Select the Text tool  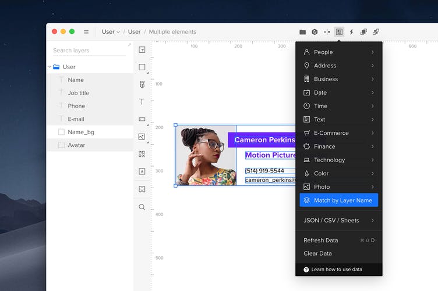pos(142,102)
